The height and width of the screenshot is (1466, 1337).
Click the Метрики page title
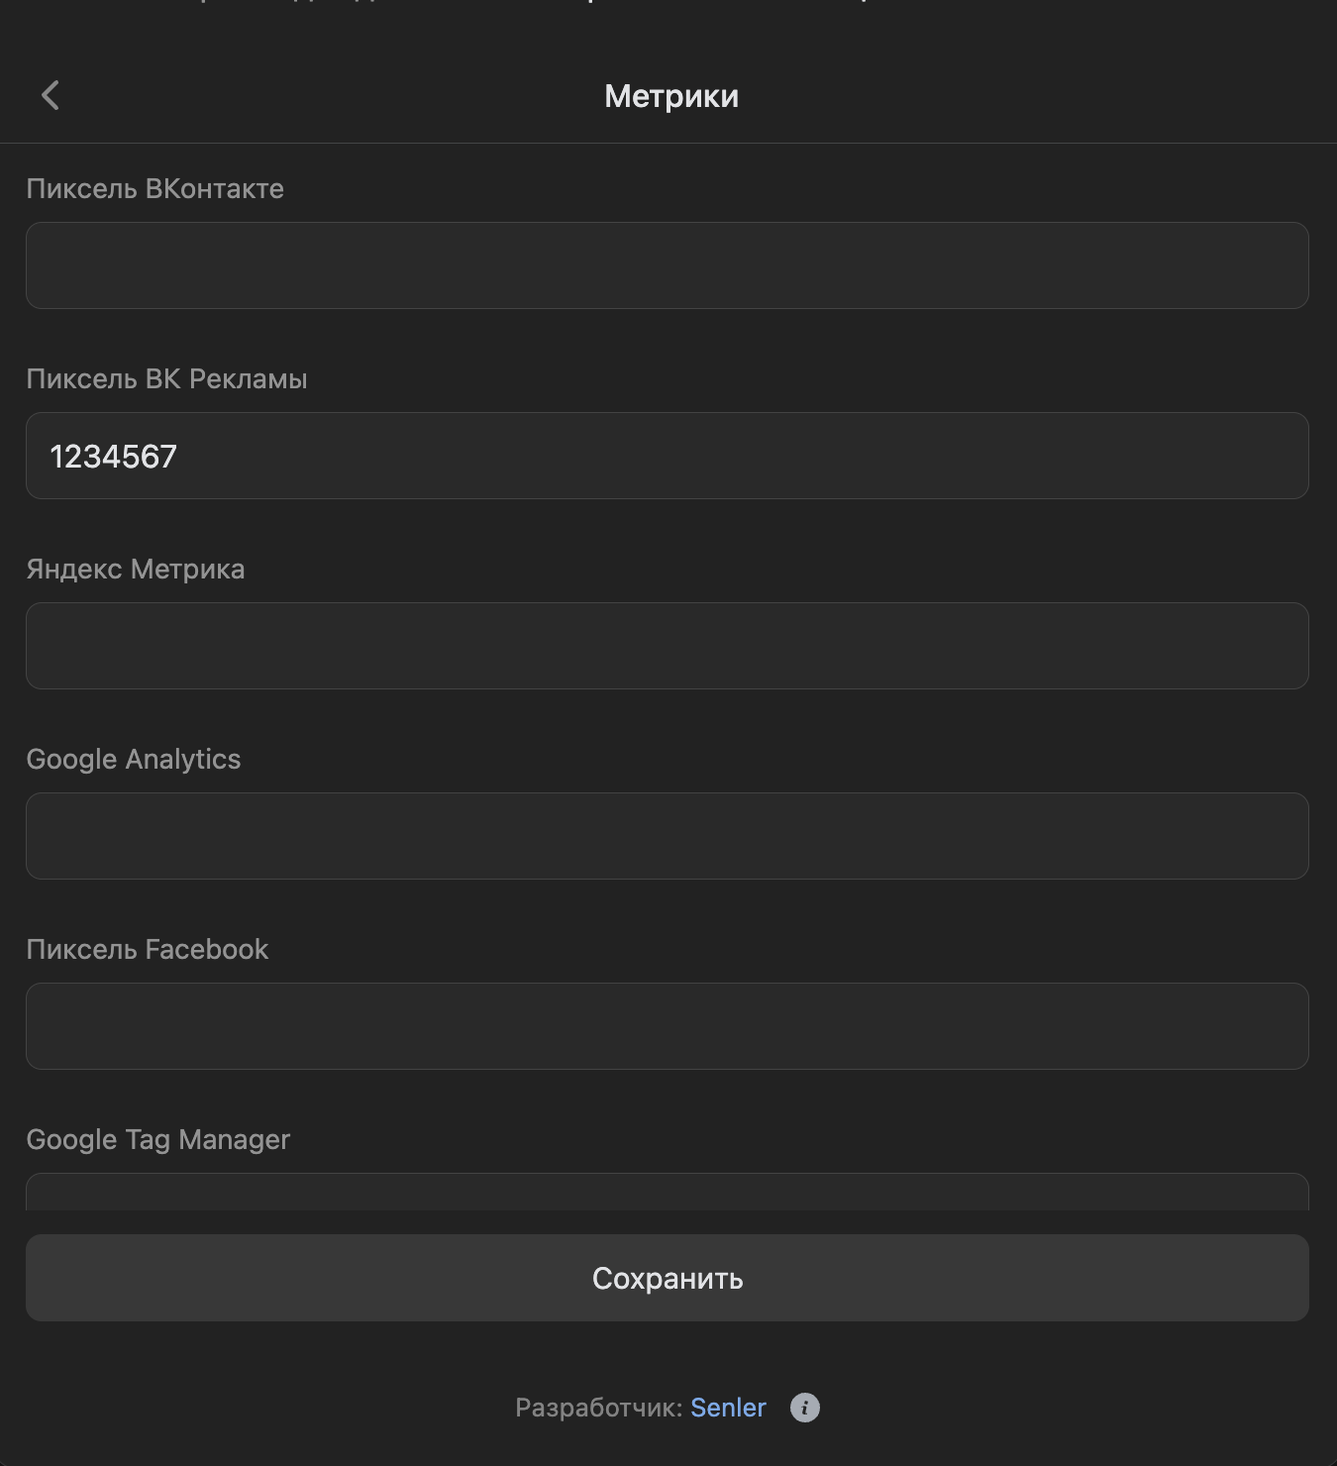click(x=670, y=96)
